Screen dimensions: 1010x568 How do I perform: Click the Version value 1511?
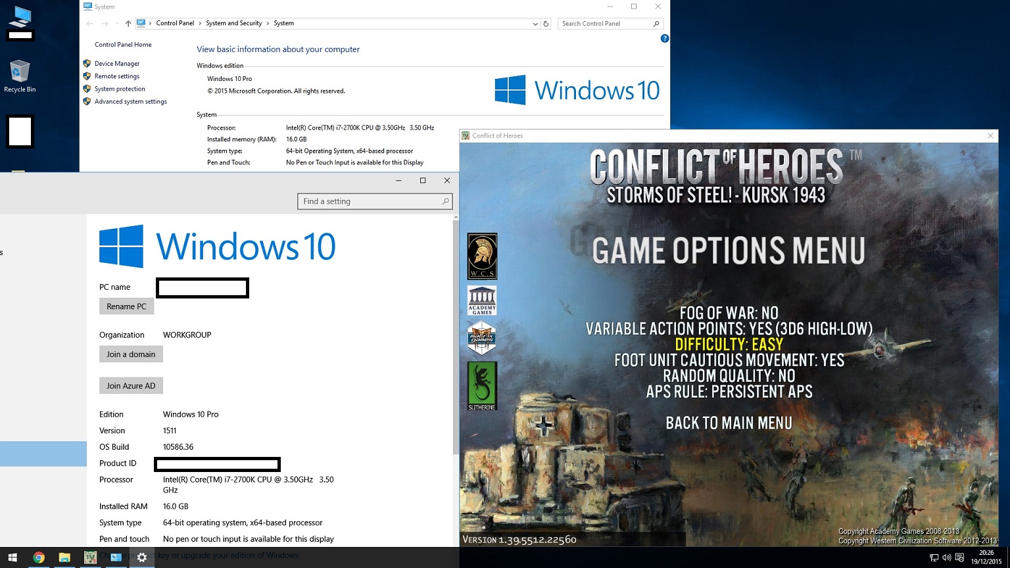[170, 431]
